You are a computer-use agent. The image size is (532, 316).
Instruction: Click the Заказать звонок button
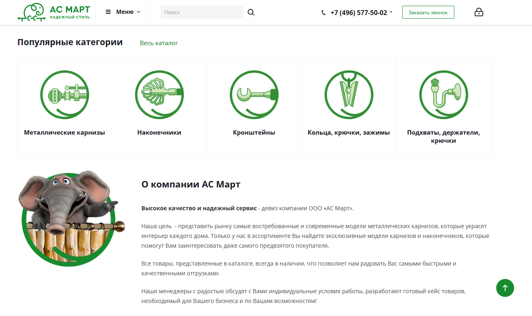(x=428, y=12)
